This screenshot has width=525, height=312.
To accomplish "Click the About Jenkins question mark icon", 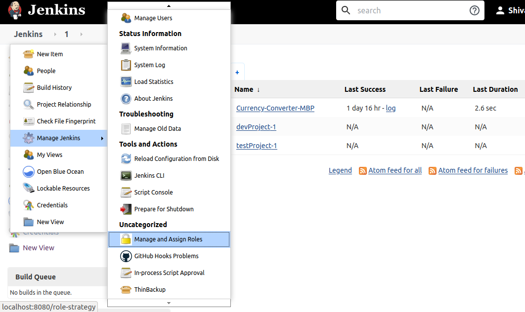I will coord(126,99).
